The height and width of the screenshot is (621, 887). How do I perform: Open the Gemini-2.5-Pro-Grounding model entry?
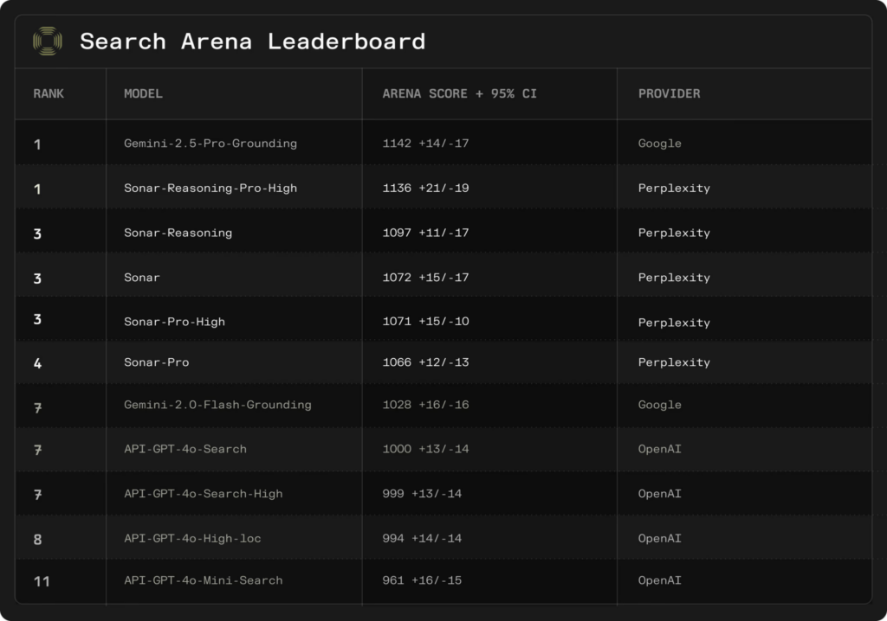coord(210,144)
